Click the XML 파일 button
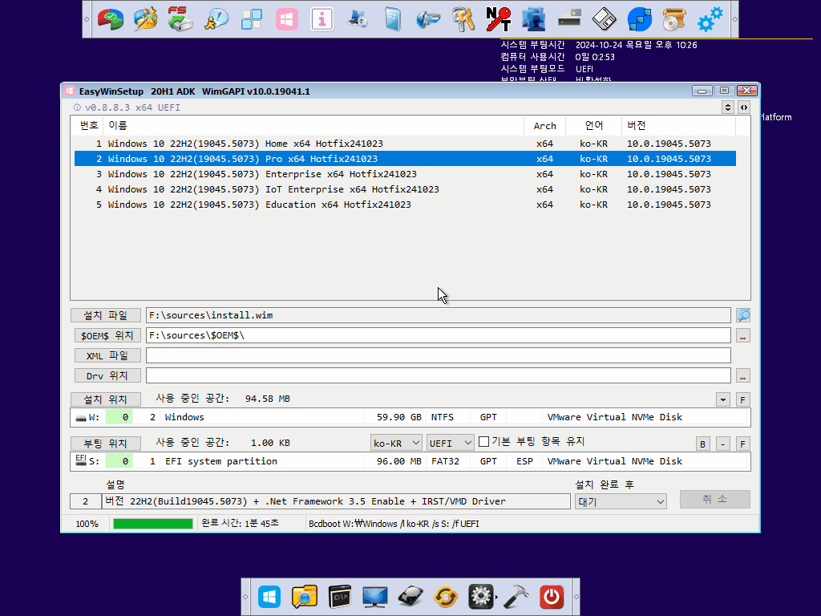Screen dimensions: 821x616 click(107, 355)
